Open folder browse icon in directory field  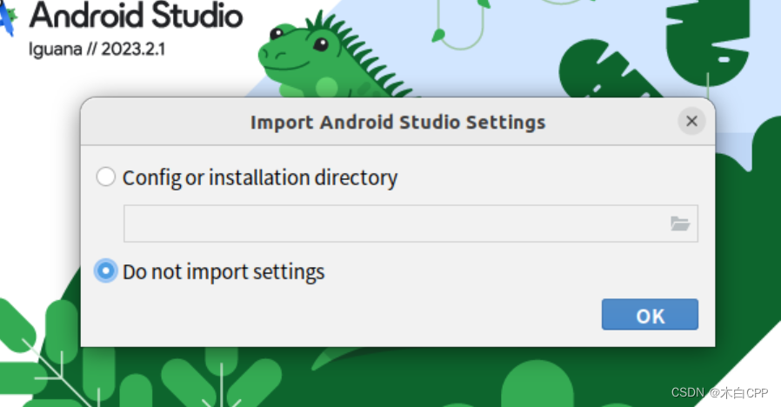(679, 224)
